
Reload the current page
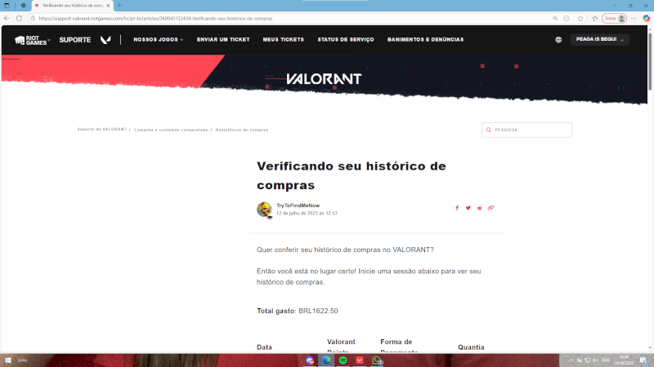[19, 18]
